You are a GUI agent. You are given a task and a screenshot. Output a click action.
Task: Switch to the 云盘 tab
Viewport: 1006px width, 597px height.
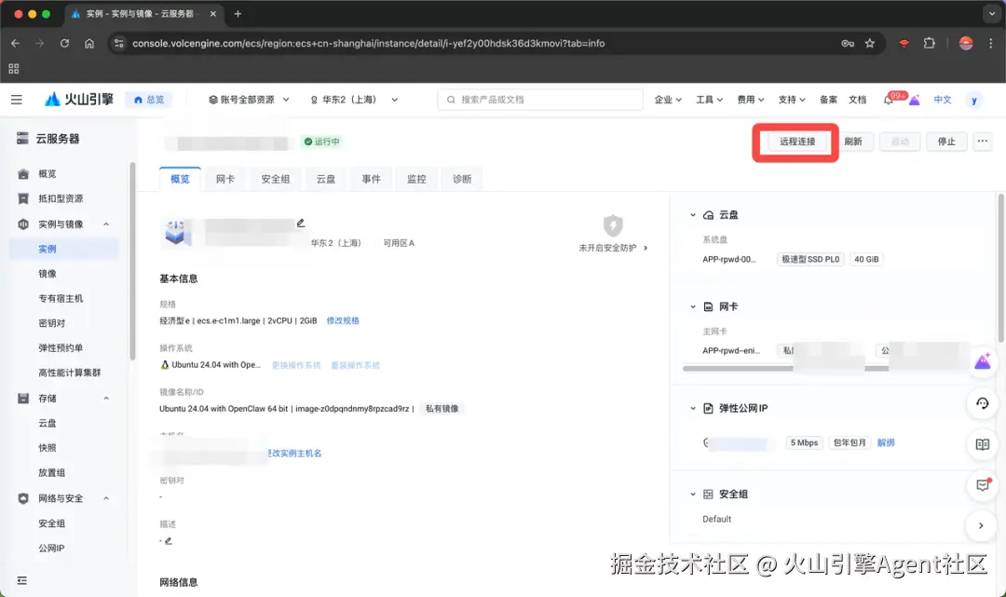[326, 179]
